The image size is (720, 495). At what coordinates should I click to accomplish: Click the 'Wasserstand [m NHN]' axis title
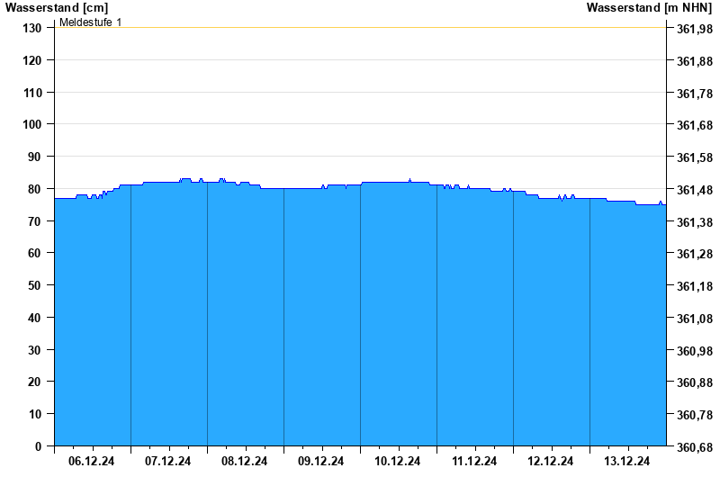tap(649, 7)
